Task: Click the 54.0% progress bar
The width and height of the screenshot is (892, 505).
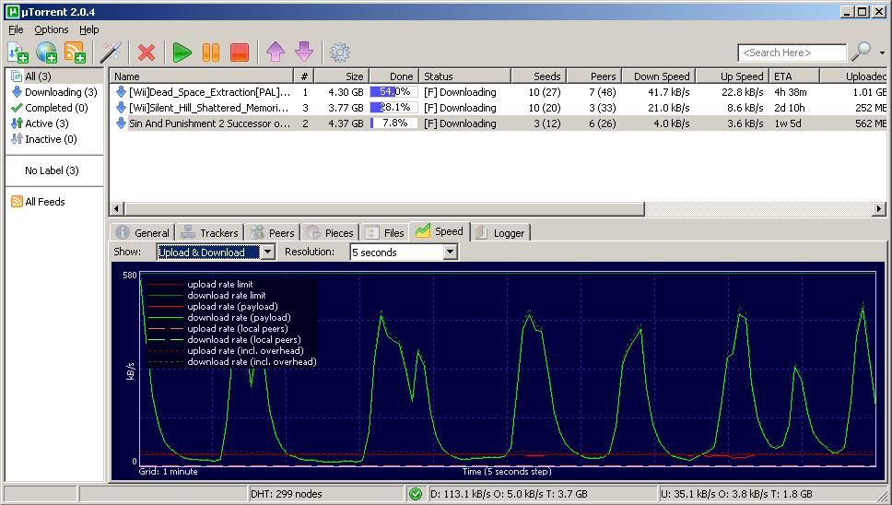Action: tap(393, 92)
